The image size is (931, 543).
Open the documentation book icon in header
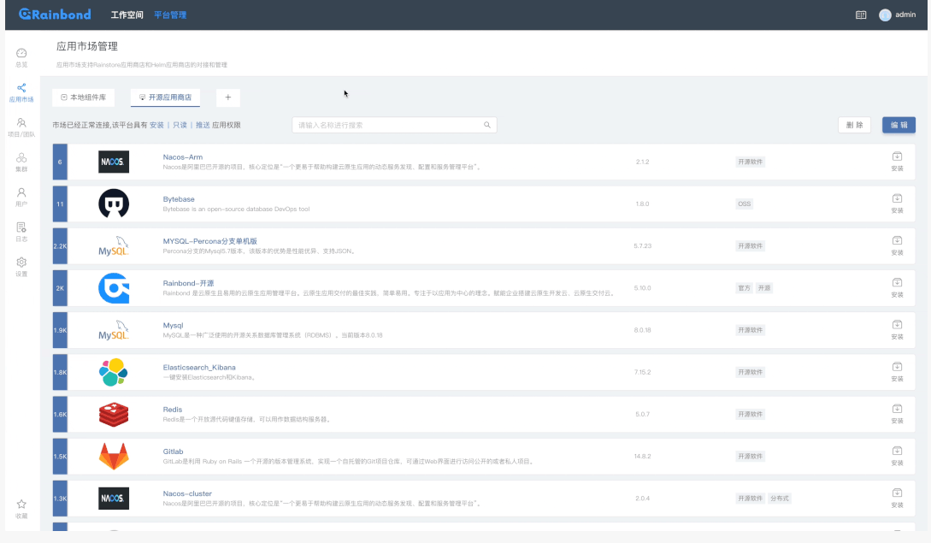(861, 15)
